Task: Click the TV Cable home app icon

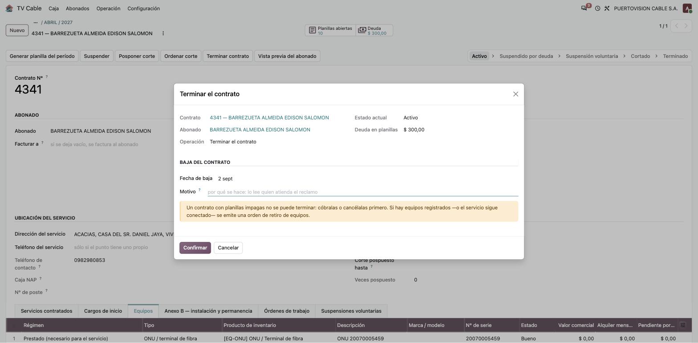Action: [x=9, y=8]
